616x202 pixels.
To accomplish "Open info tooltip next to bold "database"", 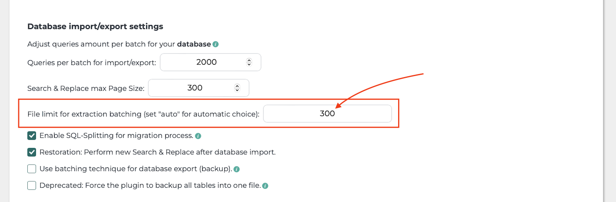I will pos(215,44).
